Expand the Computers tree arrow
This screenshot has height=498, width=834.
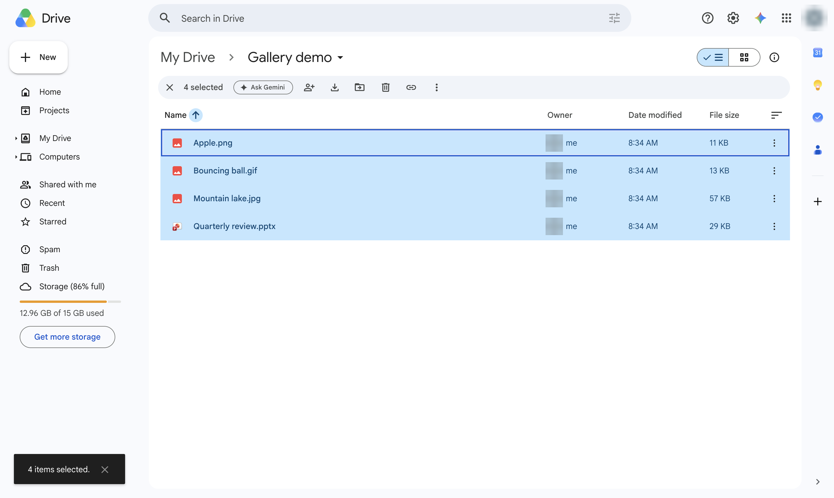tap(16, 157)
